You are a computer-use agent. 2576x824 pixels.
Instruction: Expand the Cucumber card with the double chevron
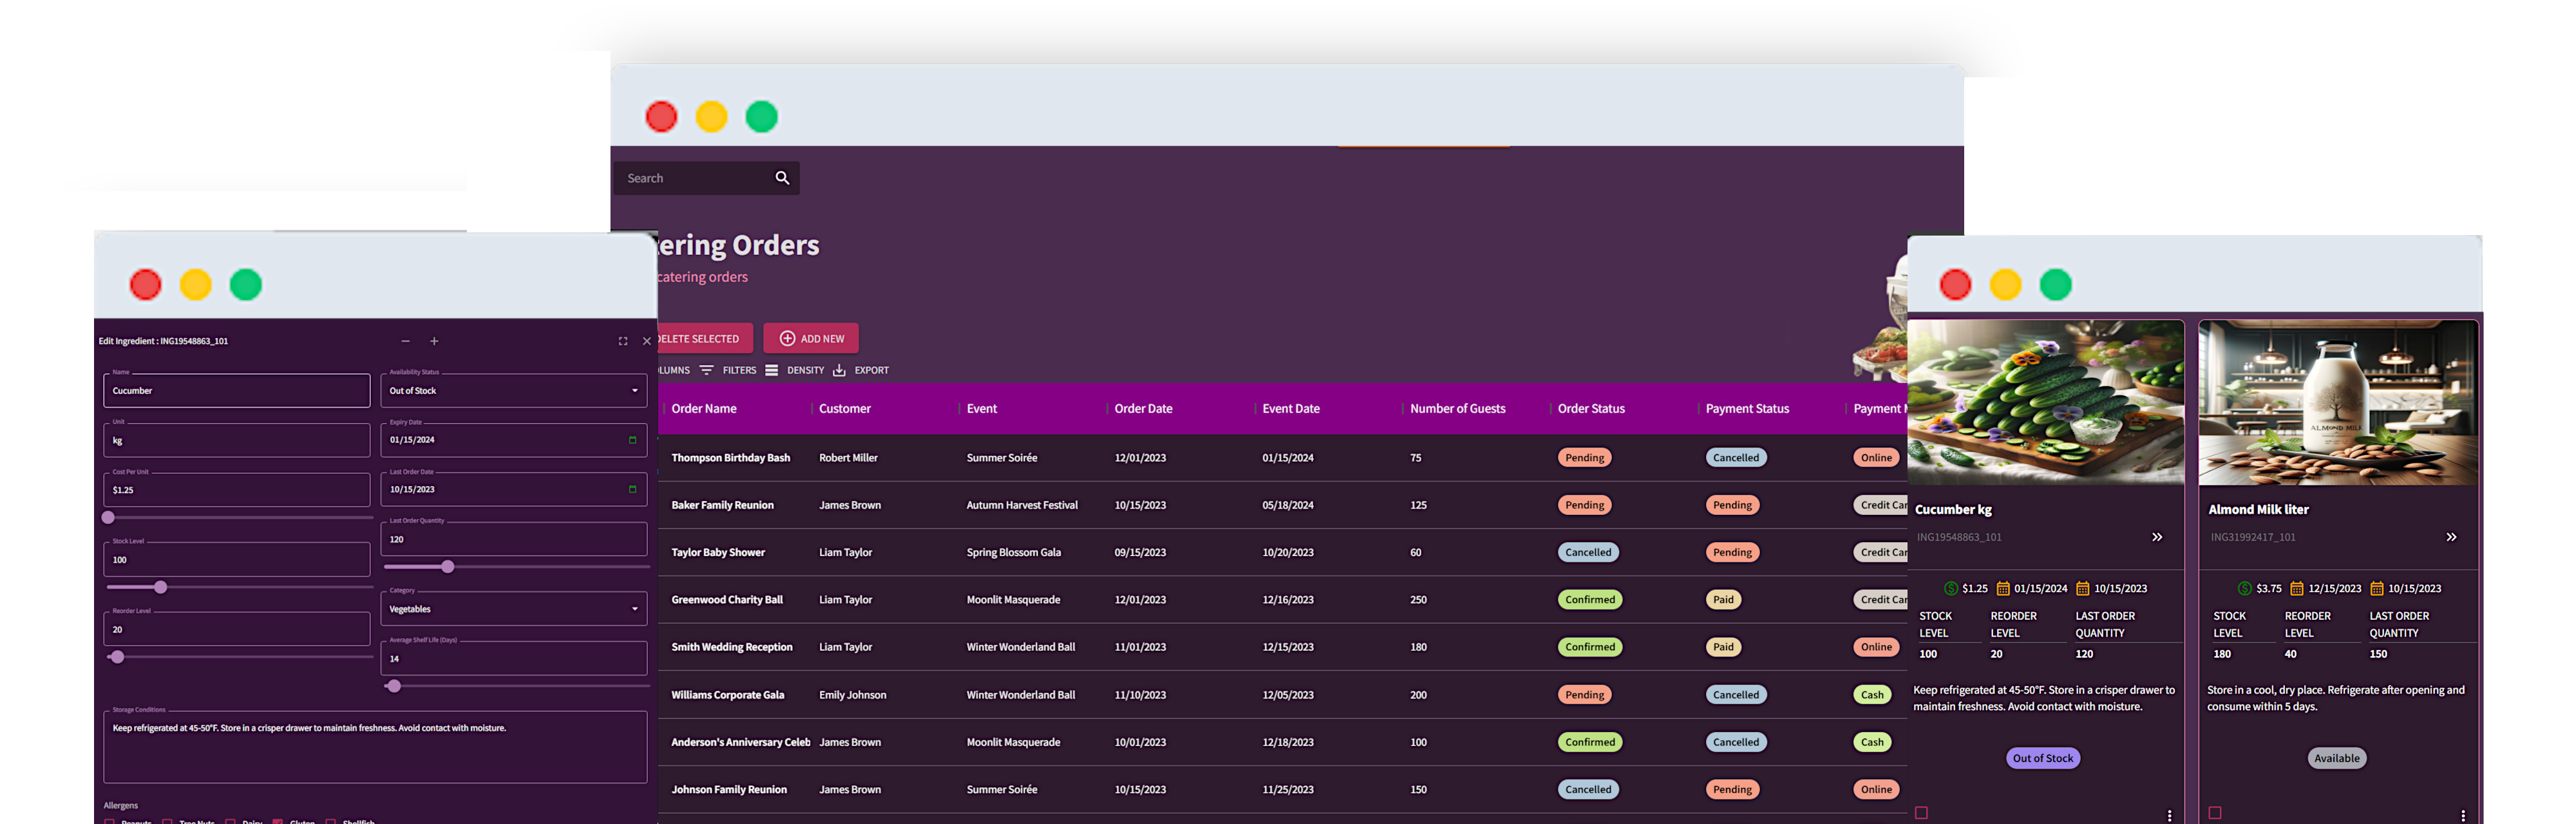pos(2157,537)
